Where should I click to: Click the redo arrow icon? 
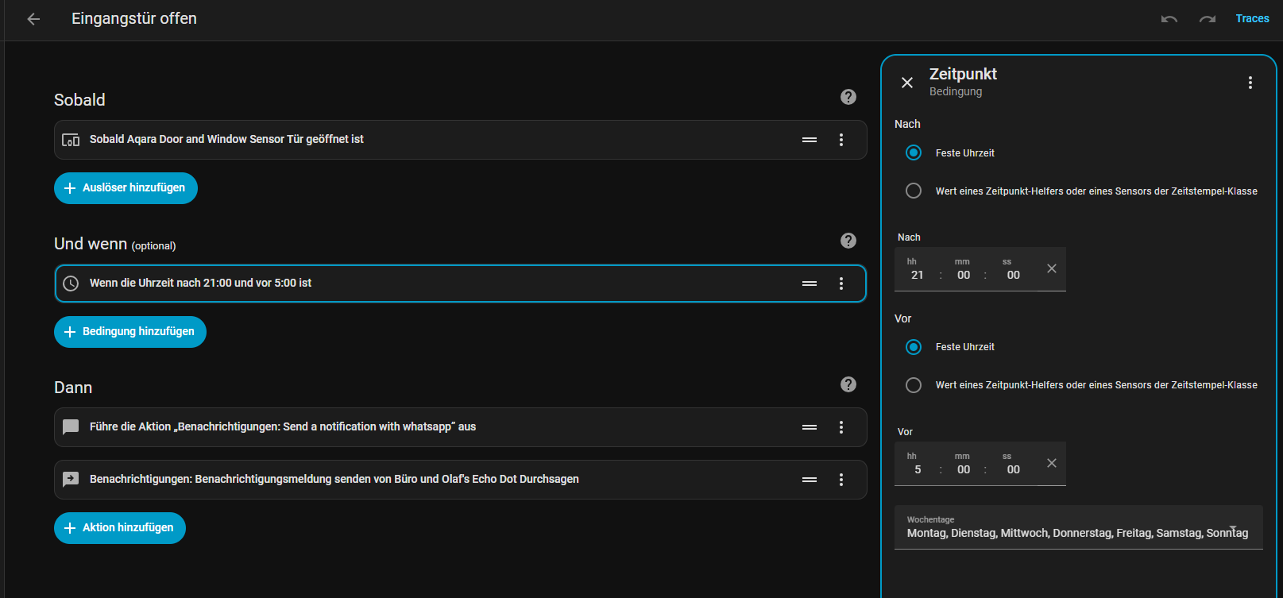pyautogui.click(x=1208, y=19)
